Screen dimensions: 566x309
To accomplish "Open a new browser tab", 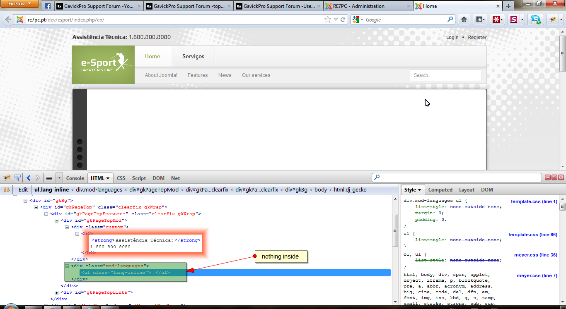I will tap(508, 6).
